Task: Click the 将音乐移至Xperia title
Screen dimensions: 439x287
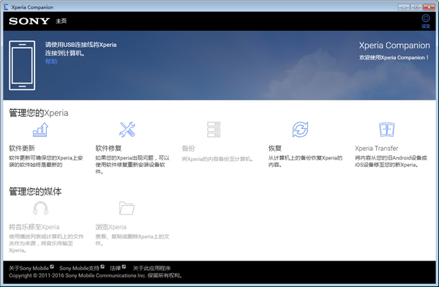Action: [34, 227]
